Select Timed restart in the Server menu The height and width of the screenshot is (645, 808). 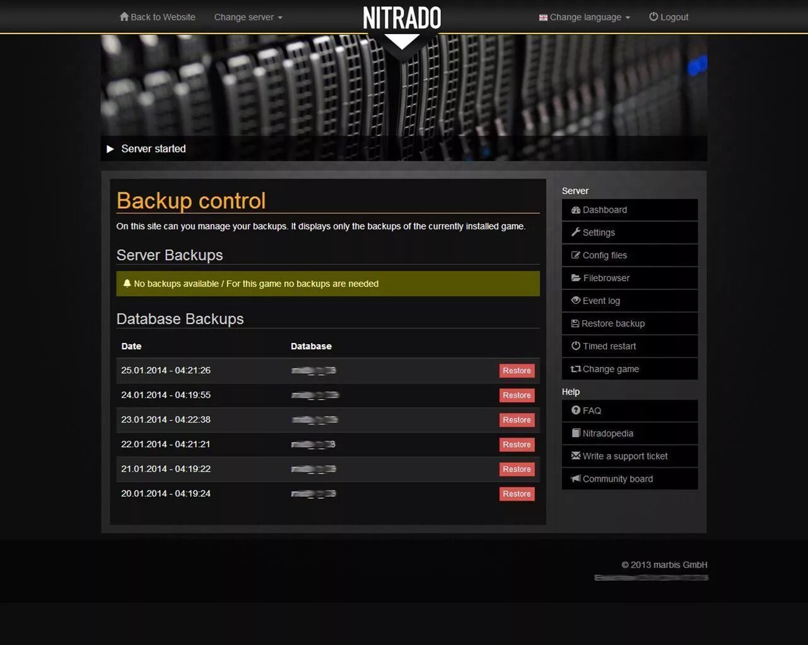[629, 346]
